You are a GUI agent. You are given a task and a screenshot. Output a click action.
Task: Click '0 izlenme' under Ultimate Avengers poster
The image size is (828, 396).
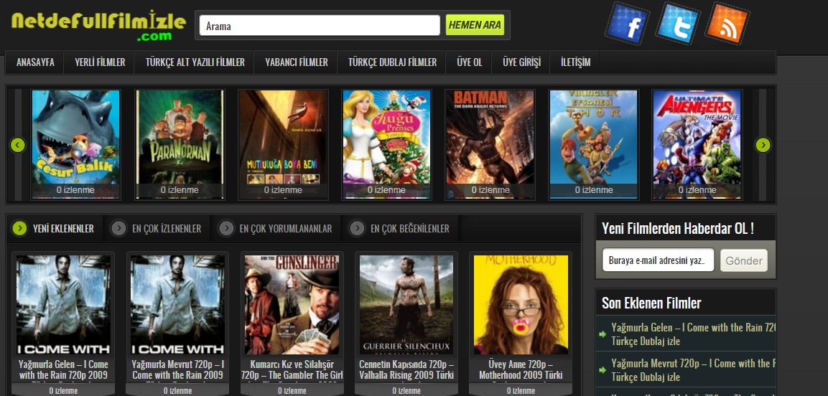[697, 190]
